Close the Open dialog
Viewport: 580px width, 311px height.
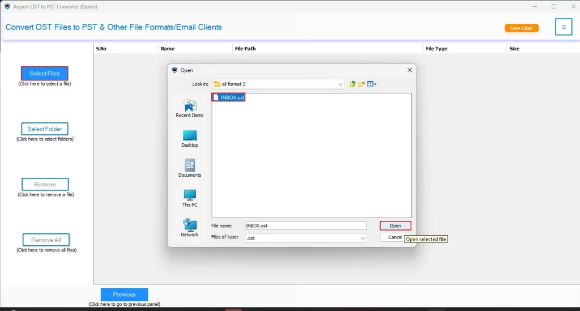click(410, 70)
